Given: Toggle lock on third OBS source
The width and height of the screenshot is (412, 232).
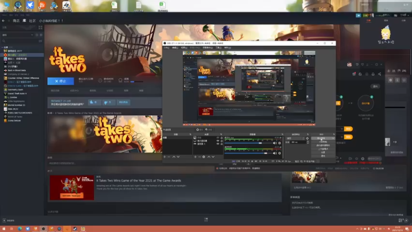Looking at the screenshot, I should click(x=221, y=144).
